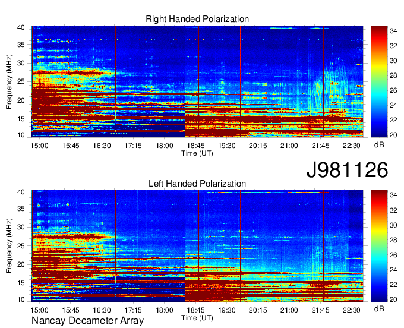This screenshot has height=328, width=404.
Task: Click the 25 MHz tick of the Right Handed plot
Action: click(x=21, y=81)
